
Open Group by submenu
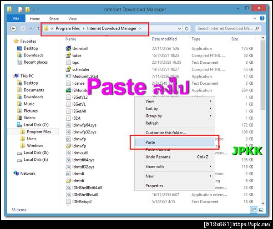pyautogui.click(x=174, y=116)
